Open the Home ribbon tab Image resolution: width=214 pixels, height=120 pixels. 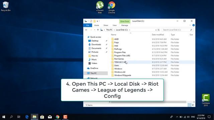97,25
